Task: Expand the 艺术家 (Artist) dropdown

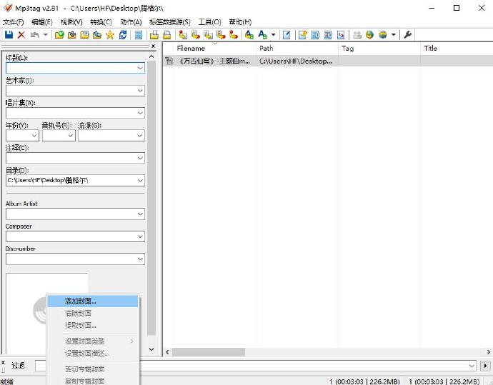Action: 140,91
